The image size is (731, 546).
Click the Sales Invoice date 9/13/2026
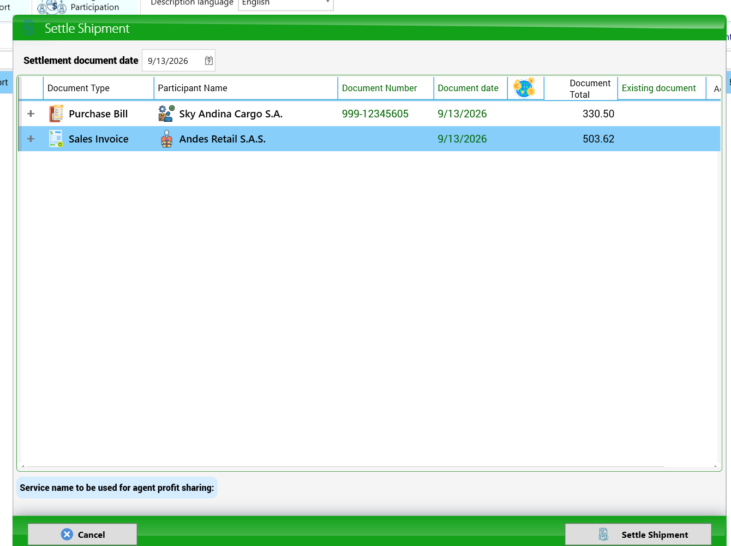pos(462,139)
